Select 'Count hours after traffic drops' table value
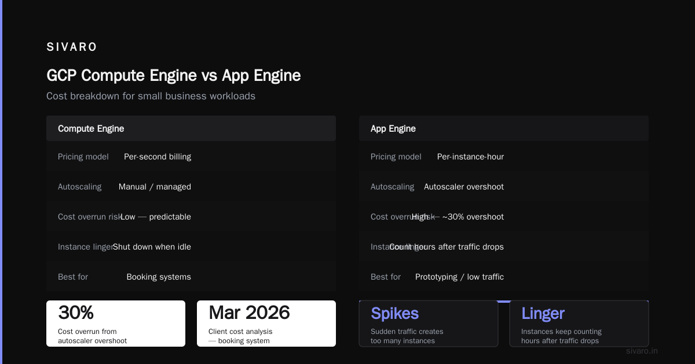The image size is (695, 364). [447, 247]
